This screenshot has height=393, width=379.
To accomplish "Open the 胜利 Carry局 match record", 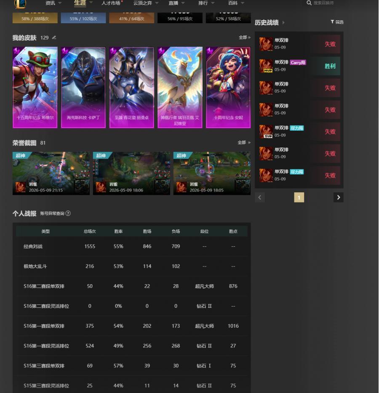I will coord(300,66).
